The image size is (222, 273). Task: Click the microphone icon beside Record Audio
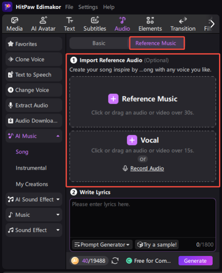125,168
